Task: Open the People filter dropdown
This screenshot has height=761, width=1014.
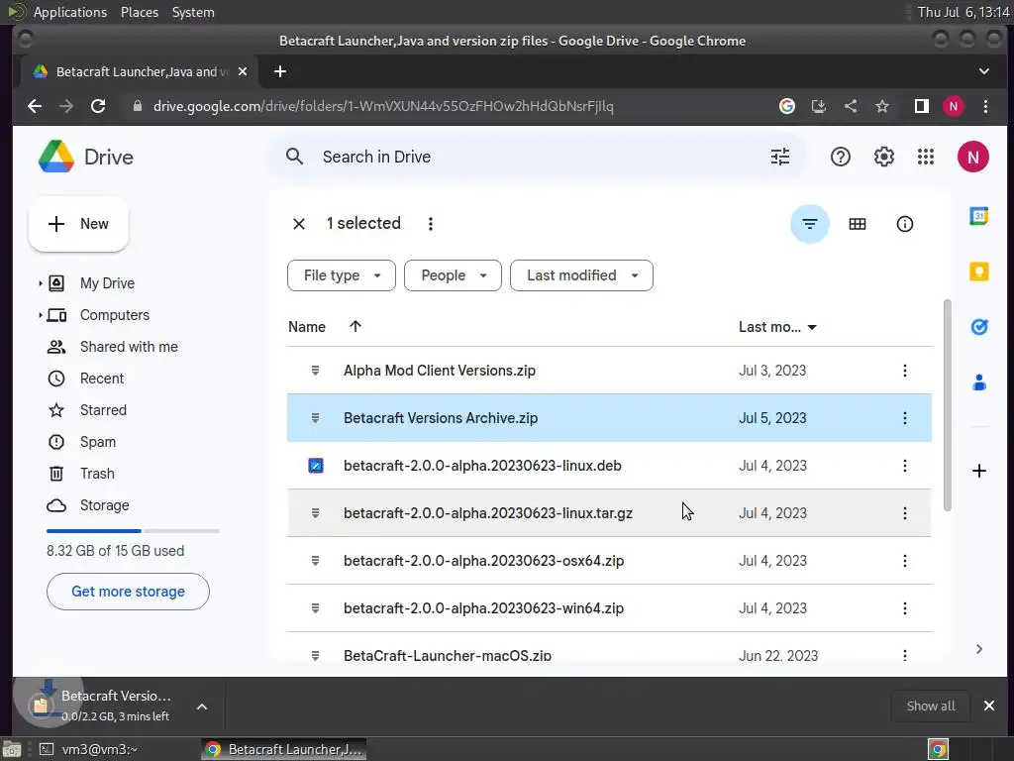Action: coord(453,275)
